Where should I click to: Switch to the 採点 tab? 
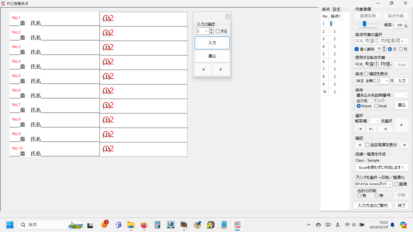(326, 9)
